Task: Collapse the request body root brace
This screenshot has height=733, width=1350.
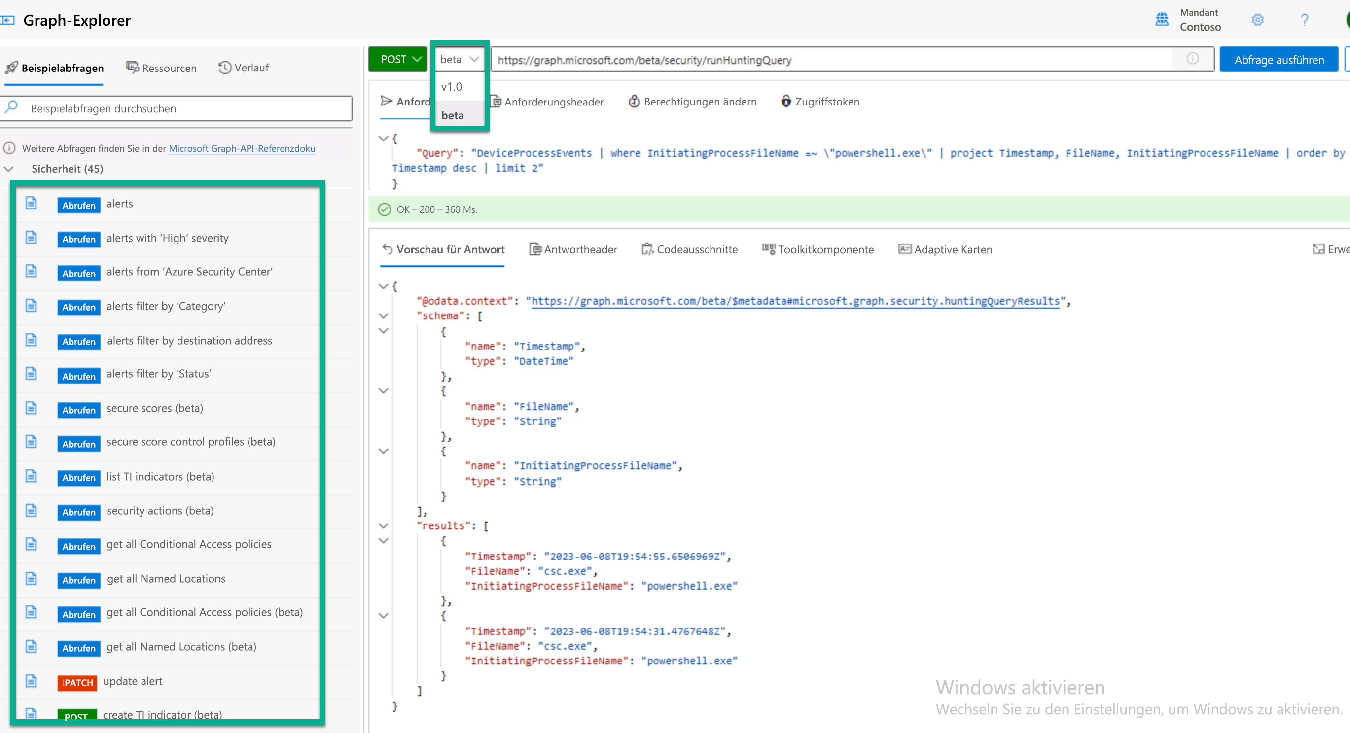Action: click(x=384, y=139)
